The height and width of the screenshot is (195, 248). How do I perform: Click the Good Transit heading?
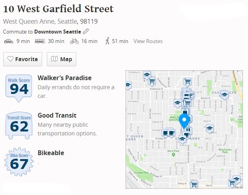pos(57,115)
